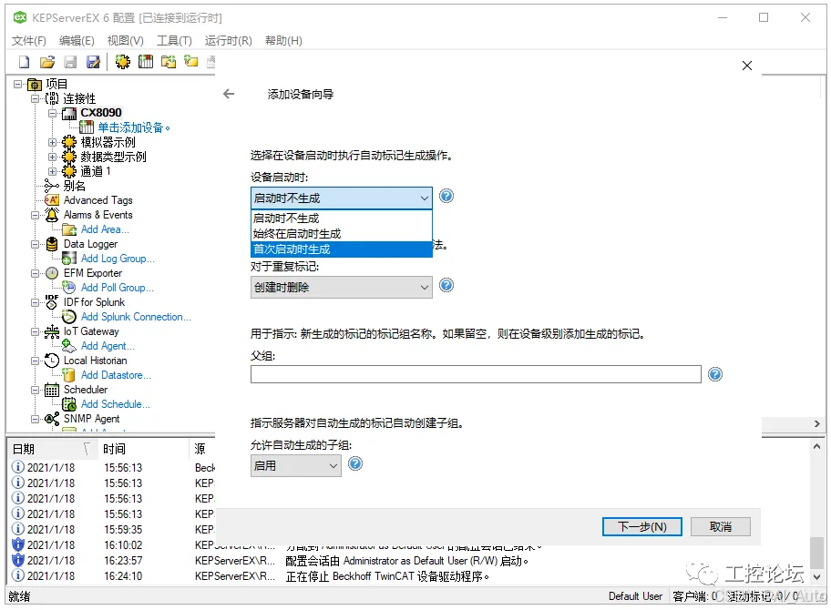The image size is (831, 610).
Task: Click the event log scroll-down arrow
Action: pyautogui.click(x=816, y=576)
